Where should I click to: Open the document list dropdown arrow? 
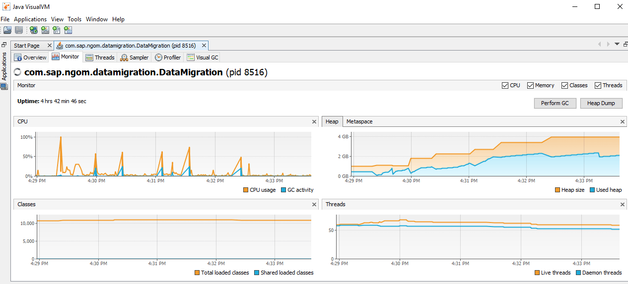point(617,44)
